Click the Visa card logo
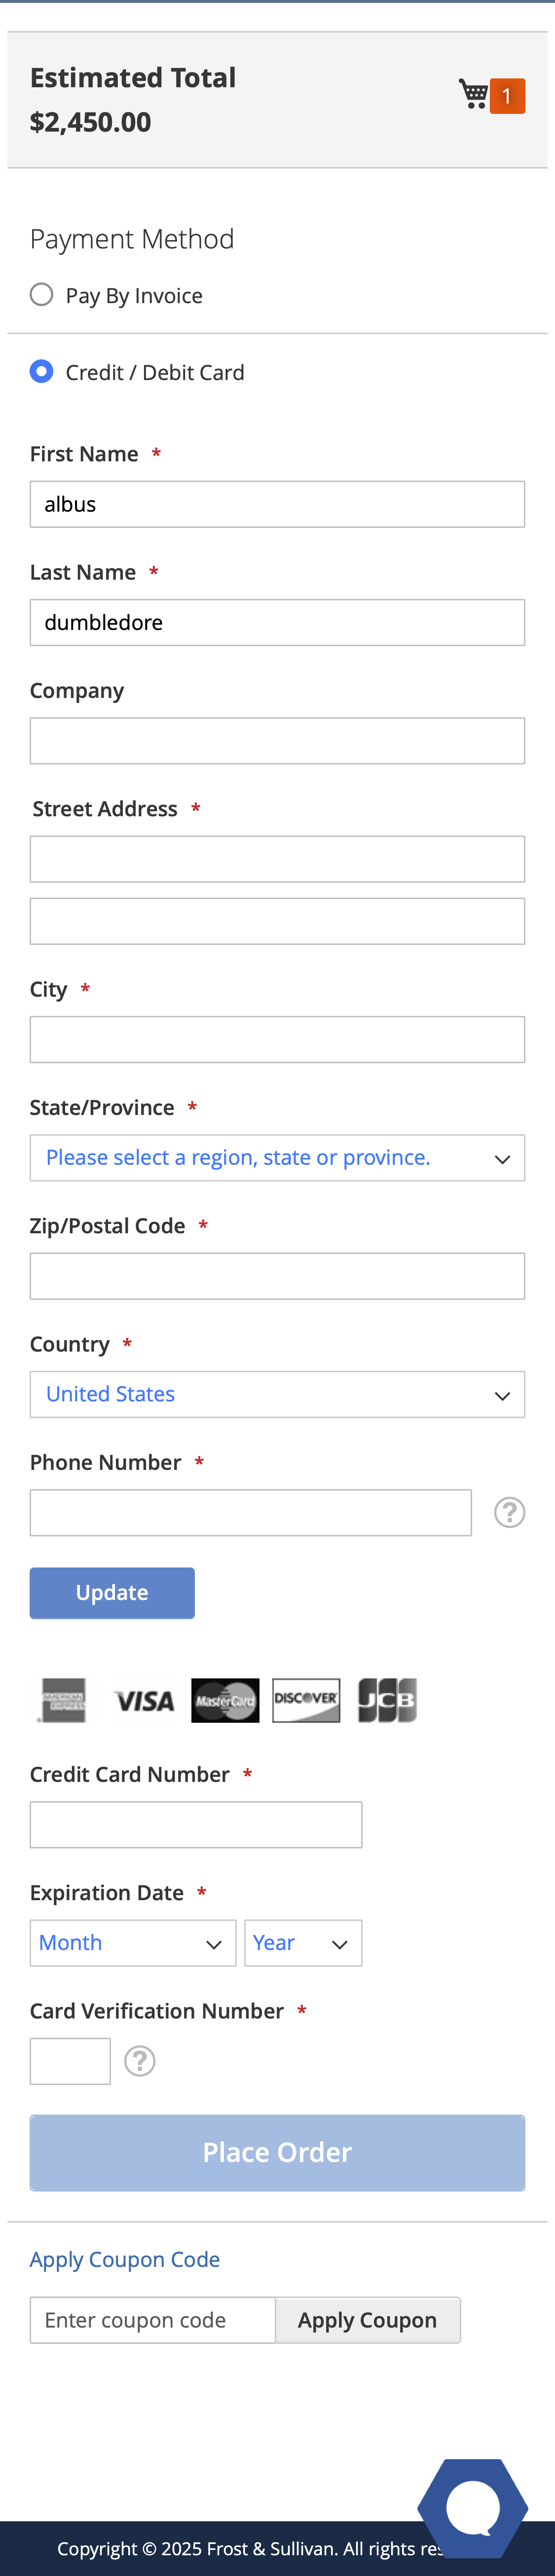555x2576 pixels. pos(144,1700)
